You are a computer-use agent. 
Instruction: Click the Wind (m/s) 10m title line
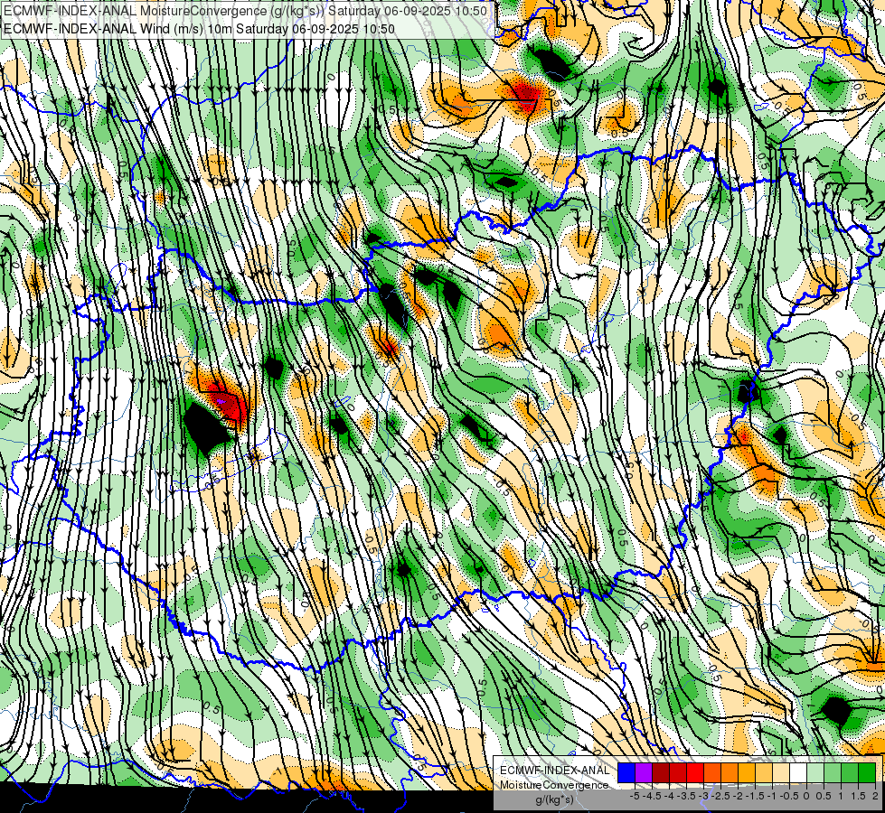click(199, 28)
